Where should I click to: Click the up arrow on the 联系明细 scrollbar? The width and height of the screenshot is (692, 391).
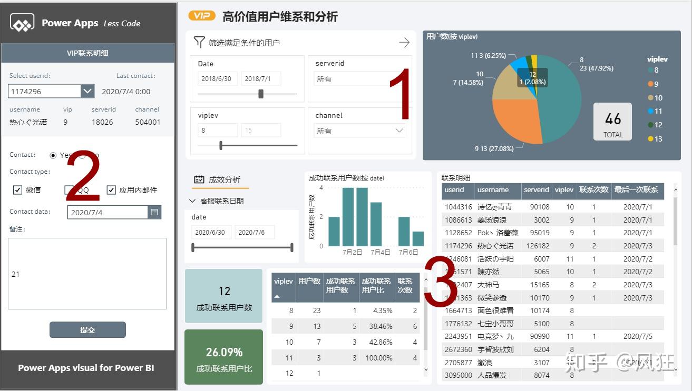(x=675, y=191)
